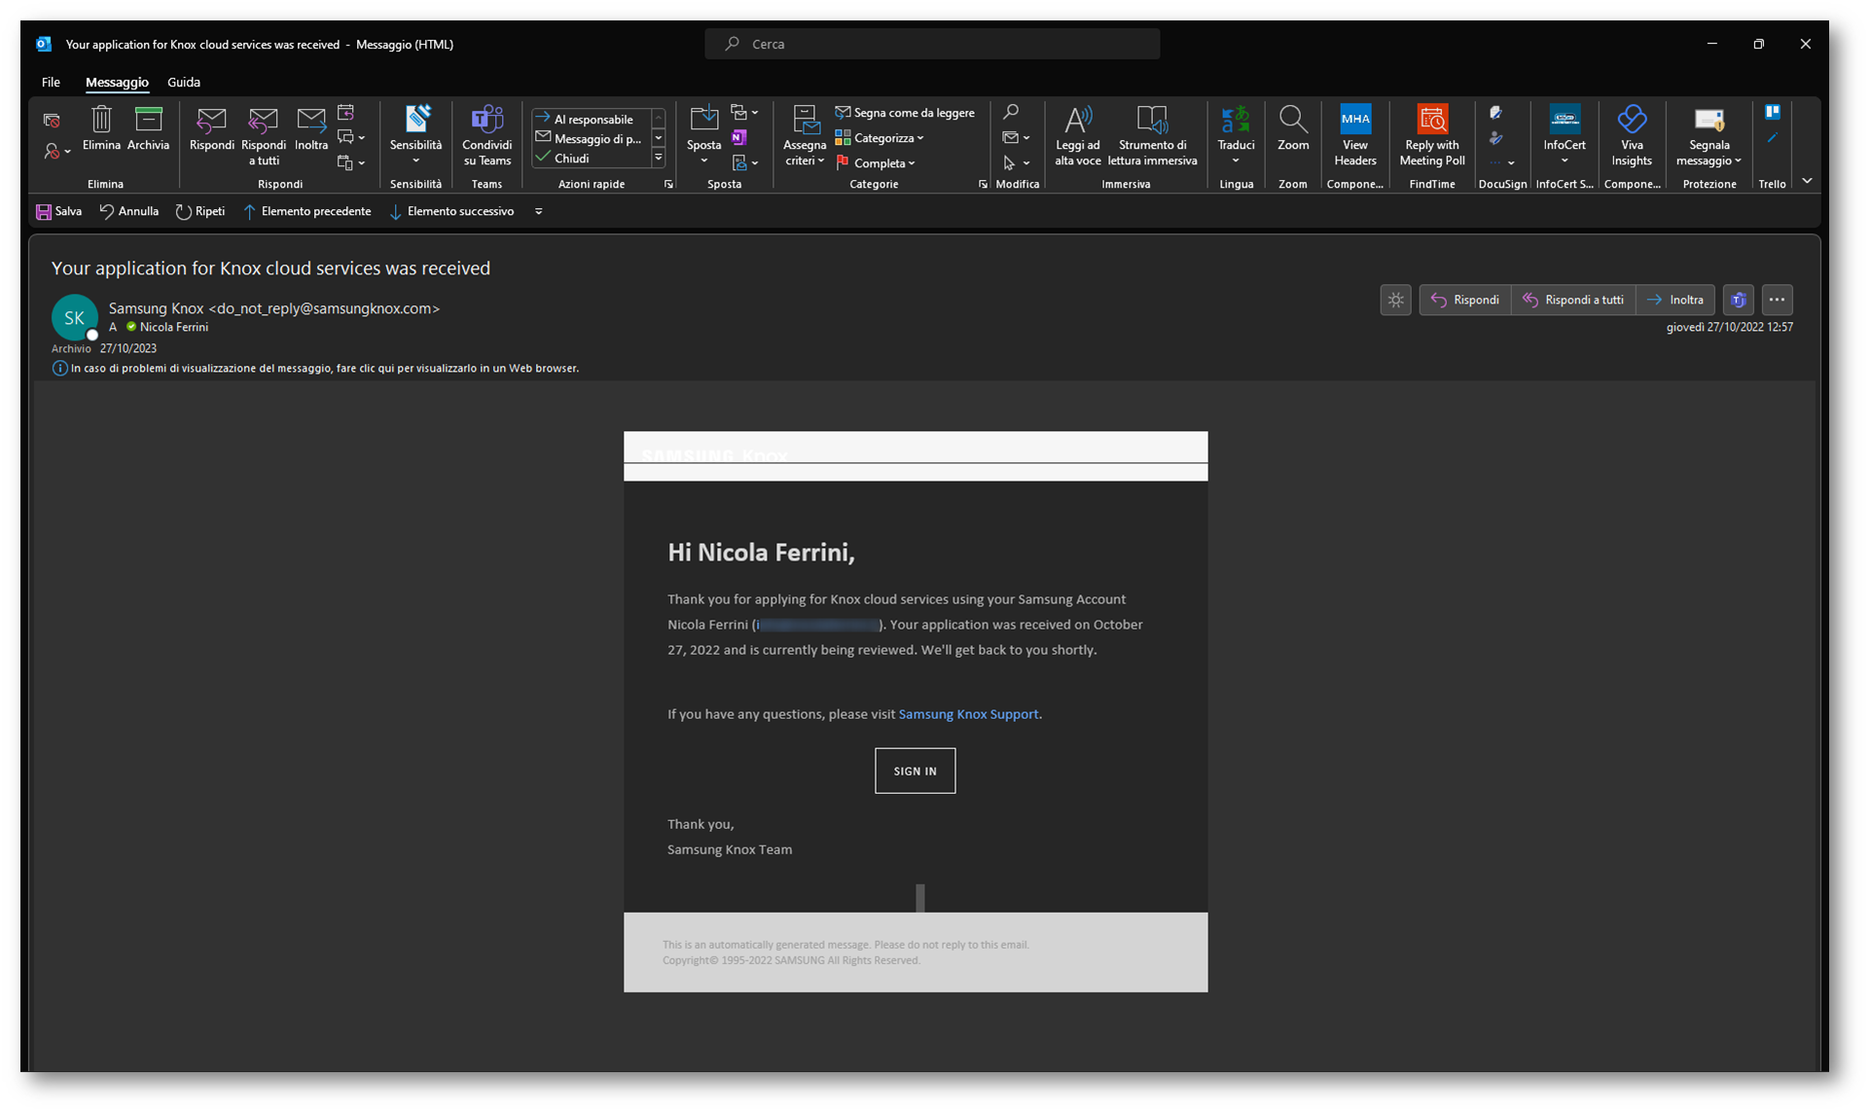The image size is (1870, 1113).
Task: Expand the Sensibilità dropdown
Action: click(415, 162)
